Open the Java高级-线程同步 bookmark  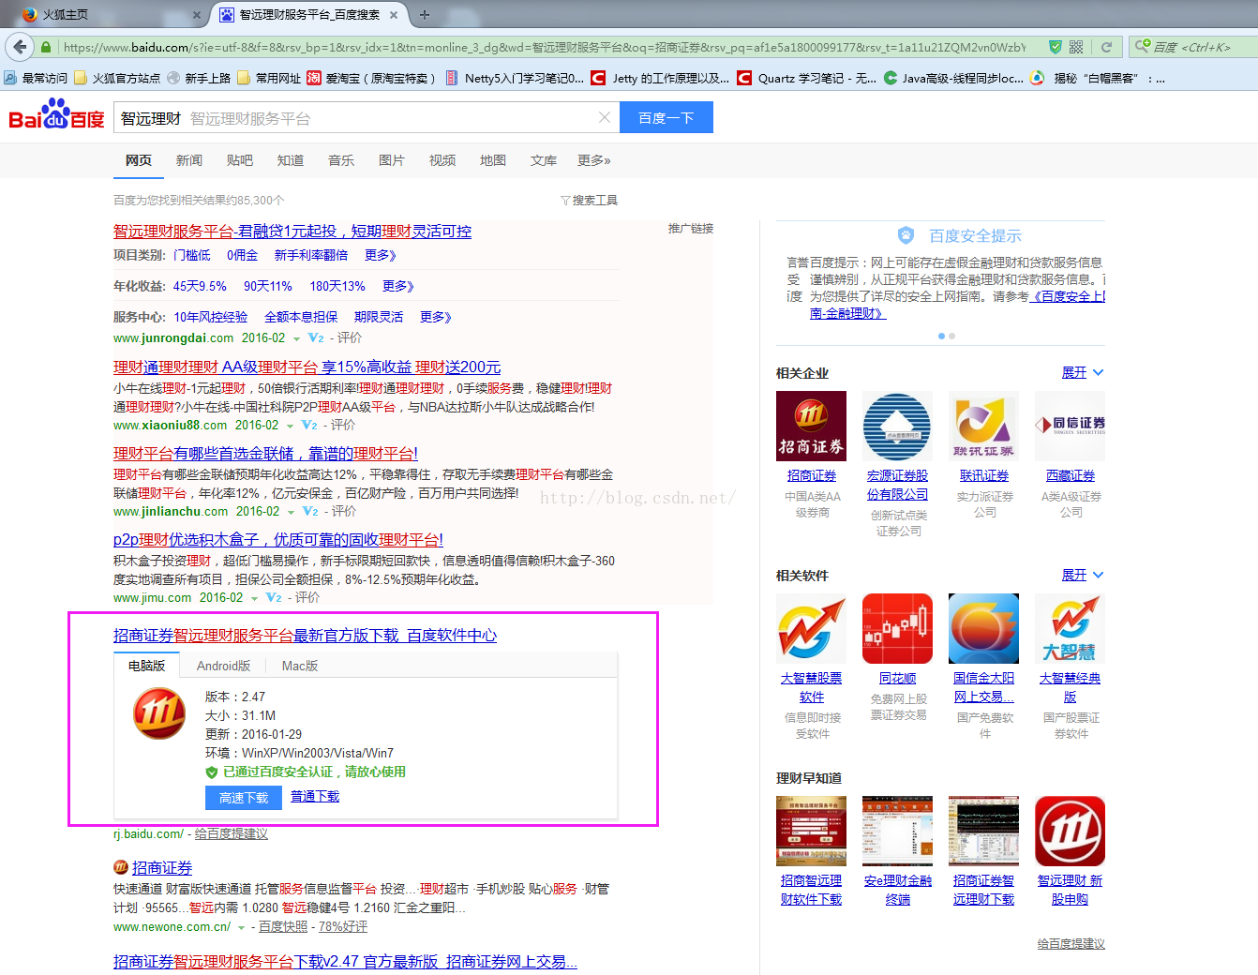[x=954, y=78]
